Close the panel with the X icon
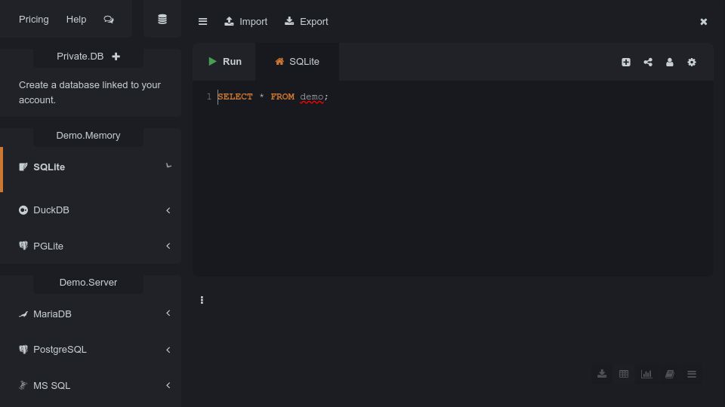The height and width of the screenshot is (407, 725). point(703,22)
